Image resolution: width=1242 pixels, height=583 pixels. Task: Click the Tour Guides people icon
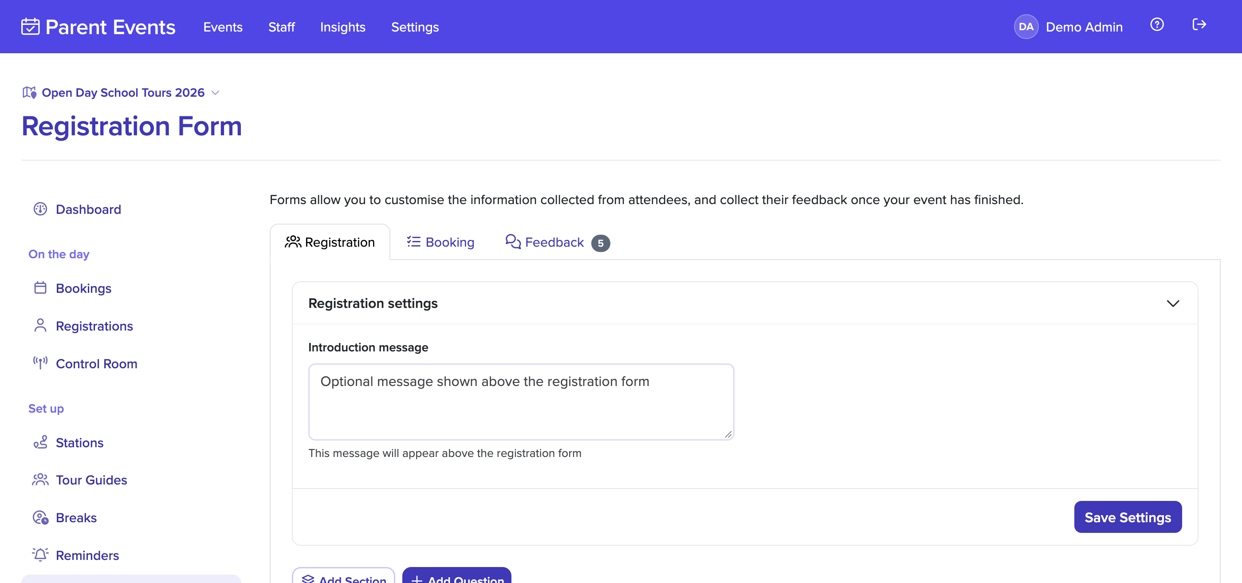pyautogui.click(x=40, y=480)
